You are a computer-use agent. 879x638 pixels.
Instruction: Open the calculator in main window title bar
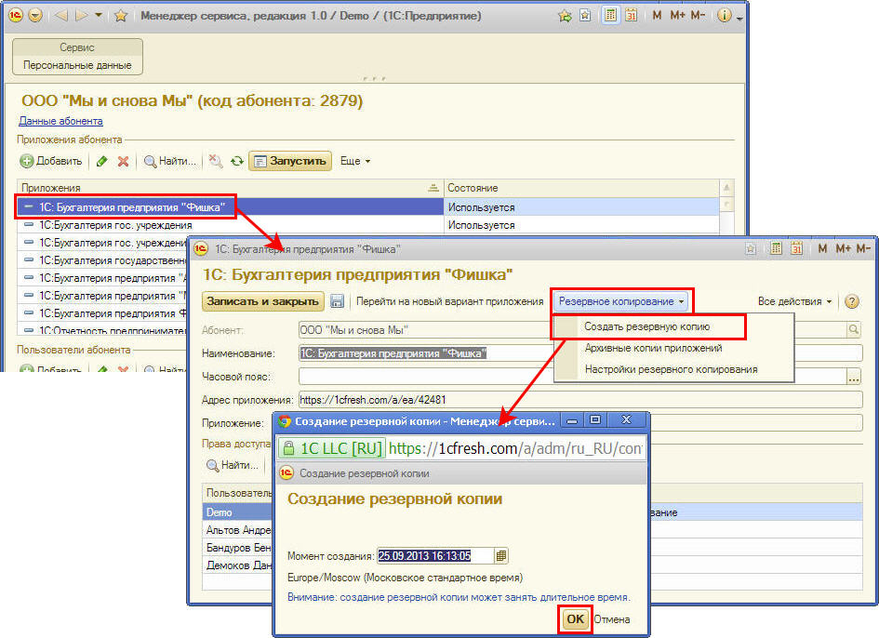[610, 15]
